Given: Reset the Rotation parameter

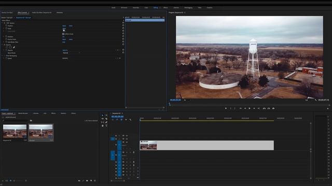Looking at the screenshot, I should pyautogui.click(x=123, y=37).
